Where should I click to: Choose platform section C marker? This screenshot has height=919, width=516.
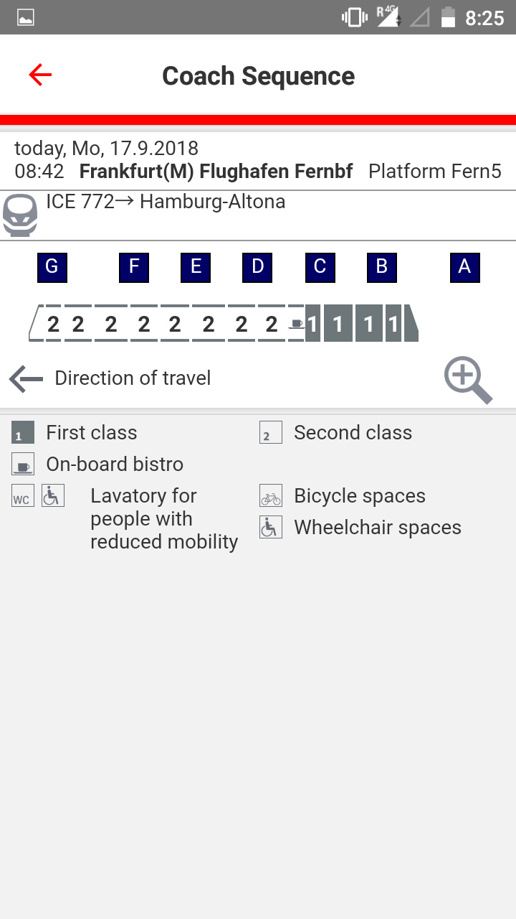point(320,267)
